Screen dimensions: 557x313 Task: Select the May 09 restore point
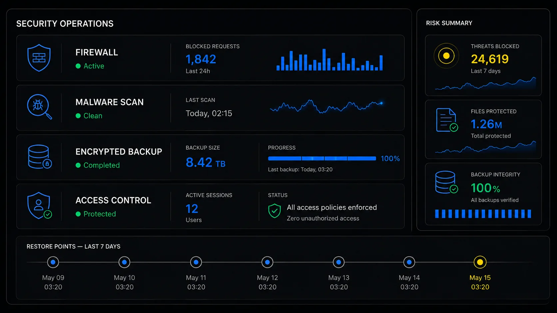click(x=53, y=262)
